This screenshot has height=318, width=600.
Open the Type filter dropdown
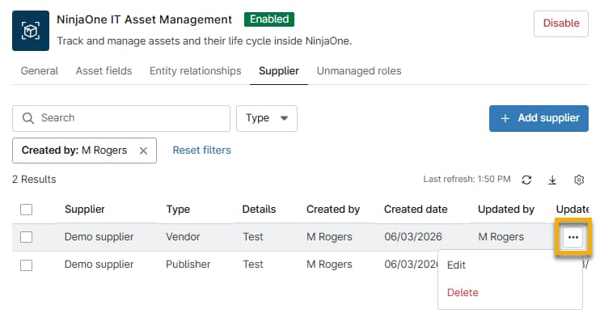point(267,118)
